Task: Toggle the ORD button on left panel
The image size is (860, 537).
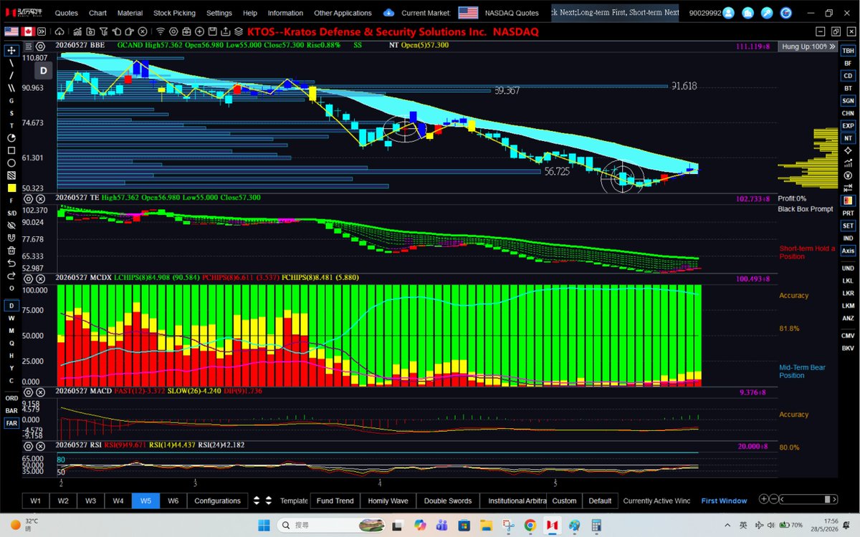Action: click(11, 398)
